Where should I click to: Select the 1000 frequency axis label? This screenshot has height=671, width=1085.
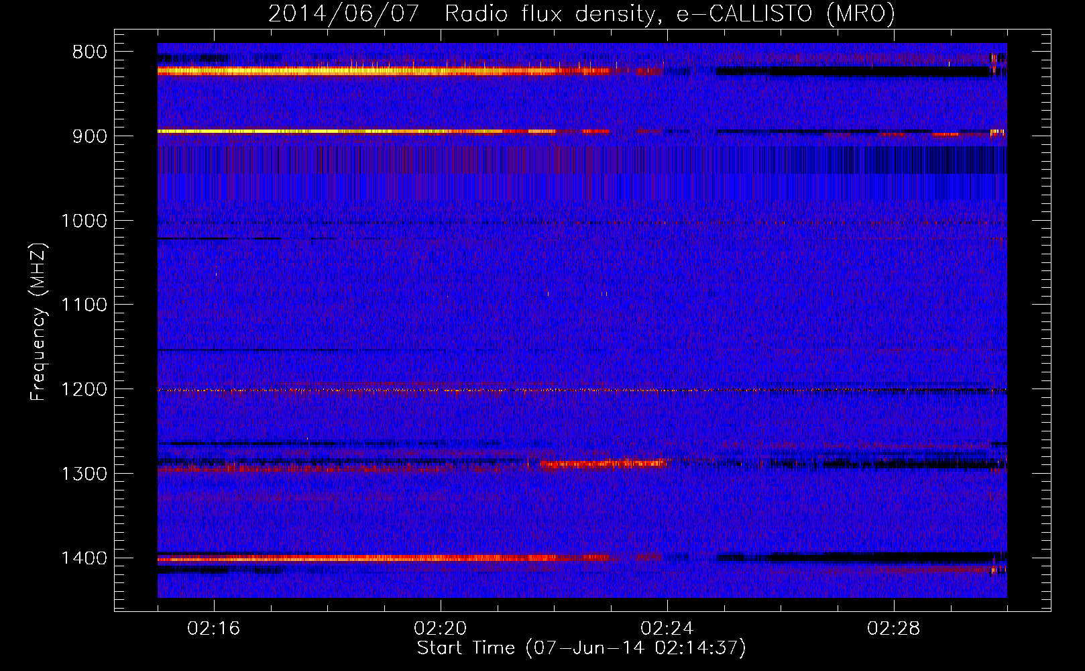(x=84, y=221)
